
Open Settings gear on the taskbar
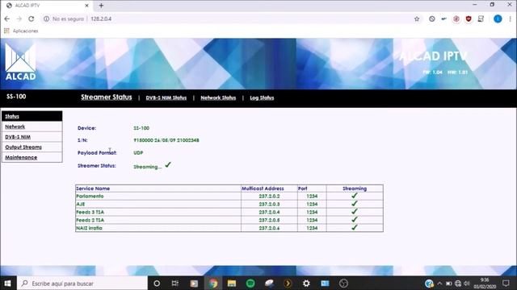pyautogui.click(x=306, y=283)
